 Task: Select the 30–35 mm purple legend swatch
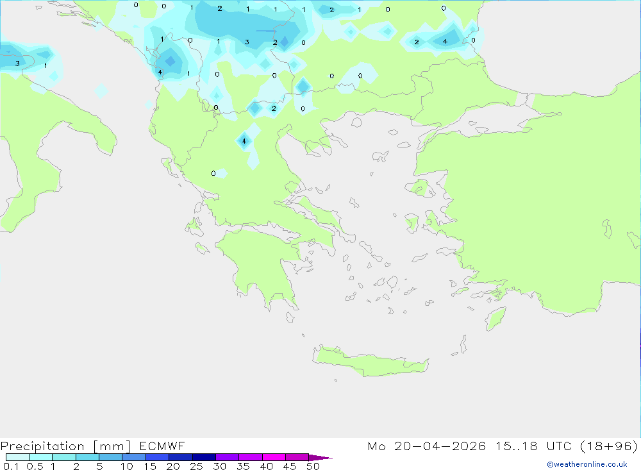coord(228,457)
